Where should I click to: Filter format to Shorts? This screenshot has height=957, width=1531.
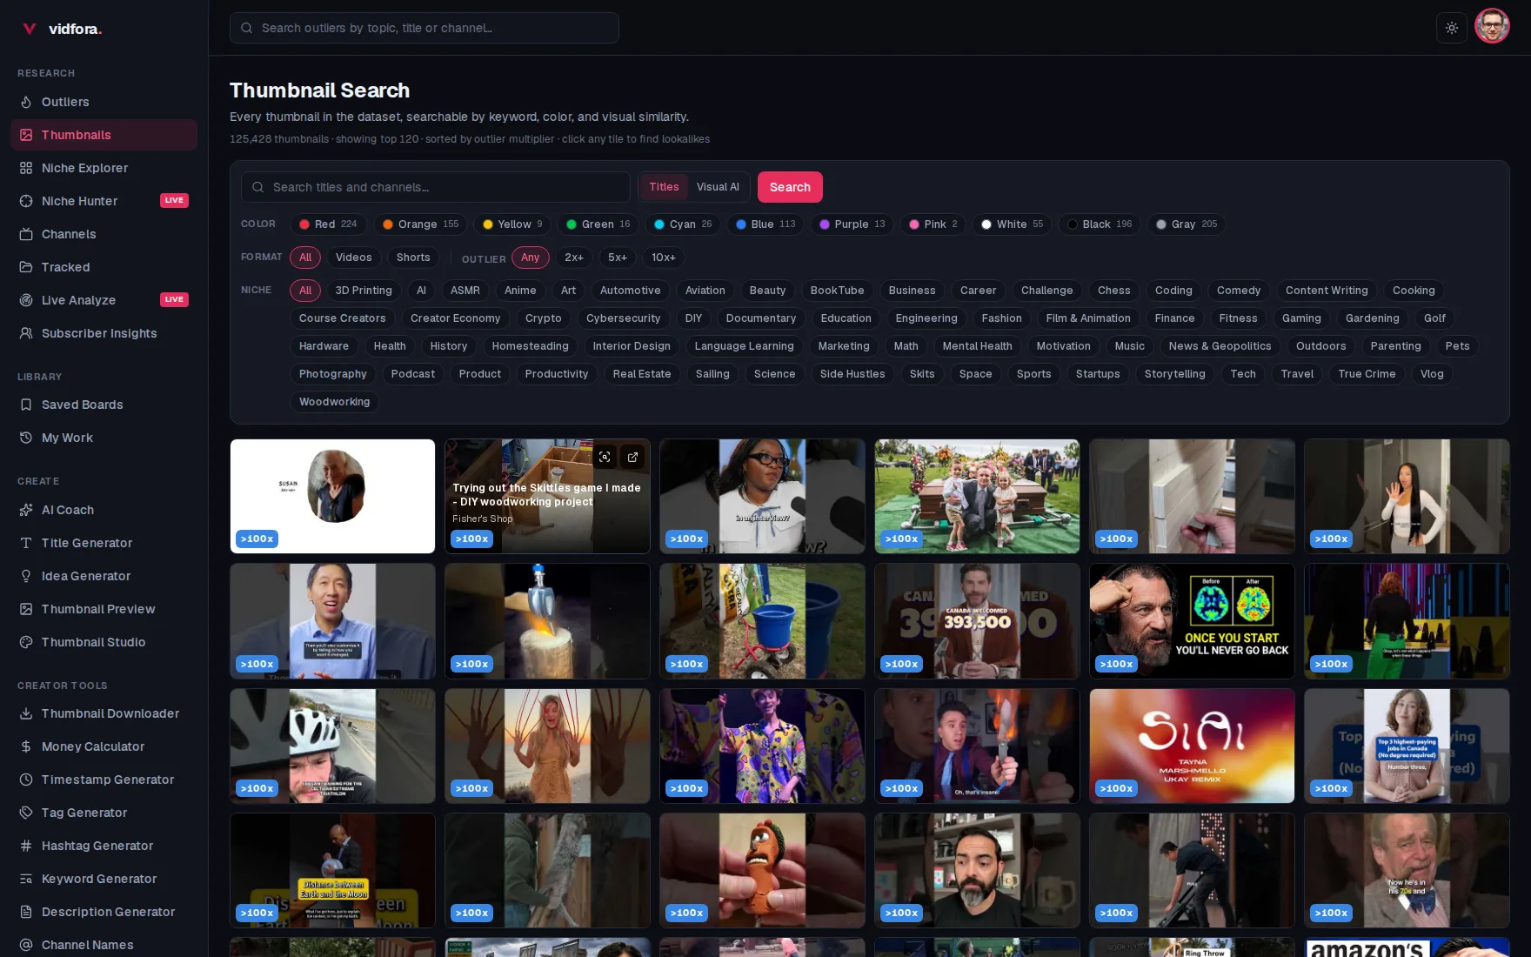(x=413, y=258)
